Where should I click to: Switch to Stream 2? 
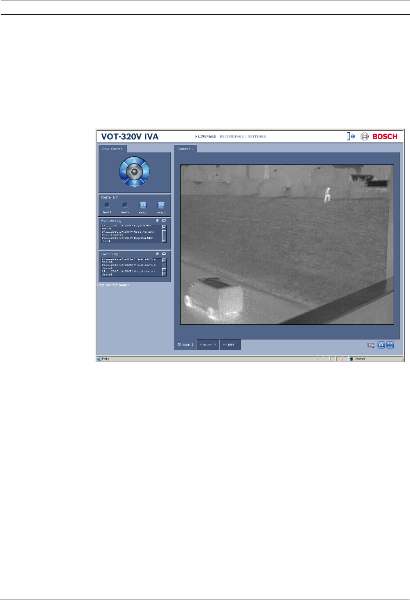[208, 344]
